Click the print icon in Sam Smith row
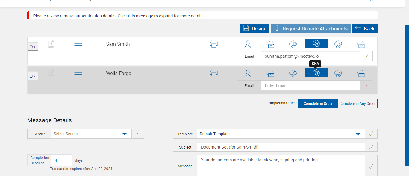This screenshot has height=176, width=409. tap(213, 44)
